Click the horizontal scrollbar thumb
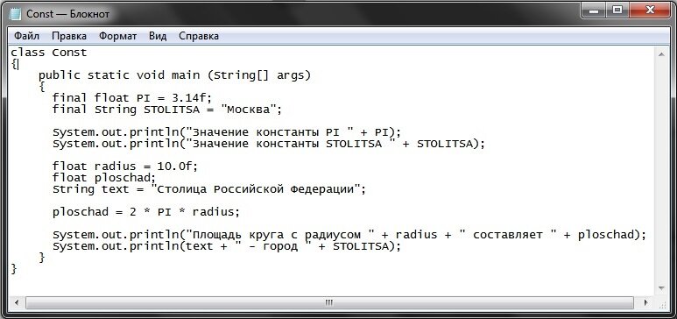 coord(329,302)
